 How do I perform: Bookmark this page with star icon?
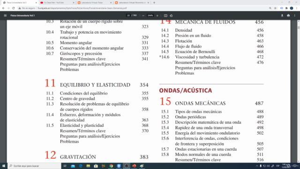(275, 8)
